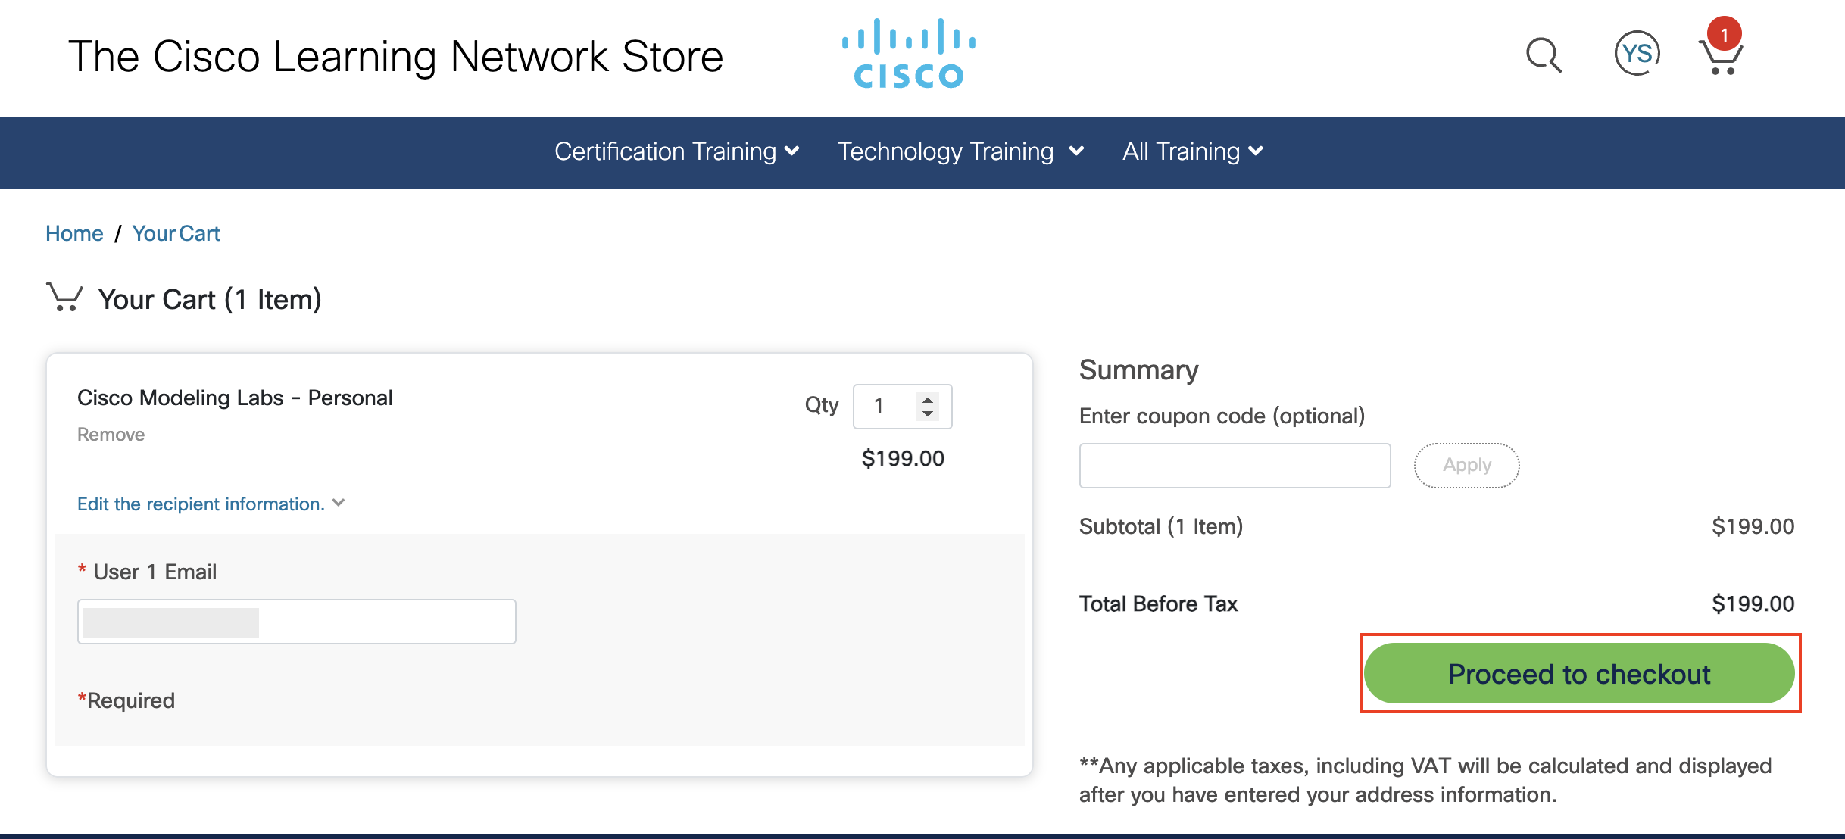Open the YS account profile icon
The height and width of the screenshot is (839, 1845).
click(x=1637, y=54)
